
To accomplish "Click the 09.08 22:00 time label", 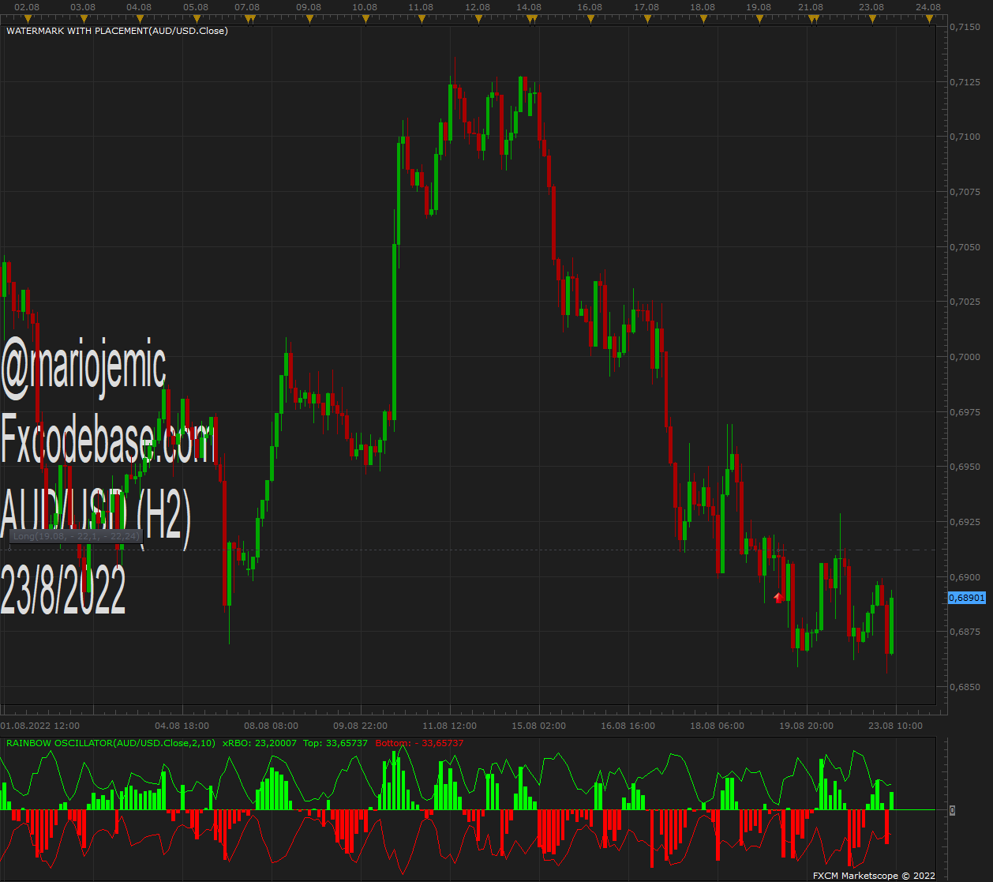I will (x=360, y=725).
